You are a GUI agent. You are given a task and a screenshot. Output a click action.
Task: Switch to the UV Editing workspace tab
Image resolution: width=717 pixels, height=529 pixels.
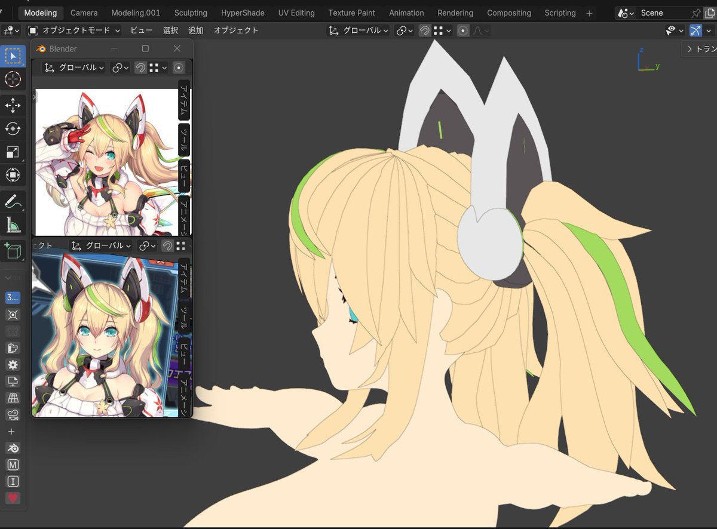tap(296, 13)
